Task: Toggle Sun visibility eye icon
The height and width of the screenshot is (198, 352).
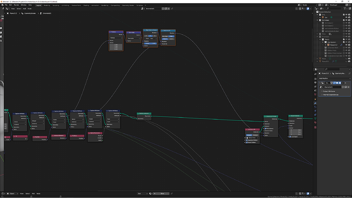Action: click(346, 17)
